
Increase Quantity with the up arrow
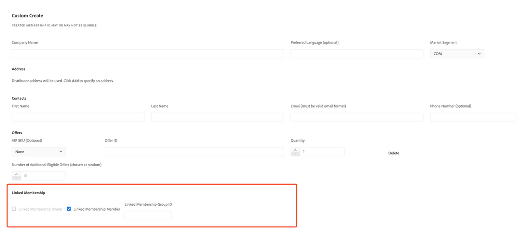click(x=295, y=150)
